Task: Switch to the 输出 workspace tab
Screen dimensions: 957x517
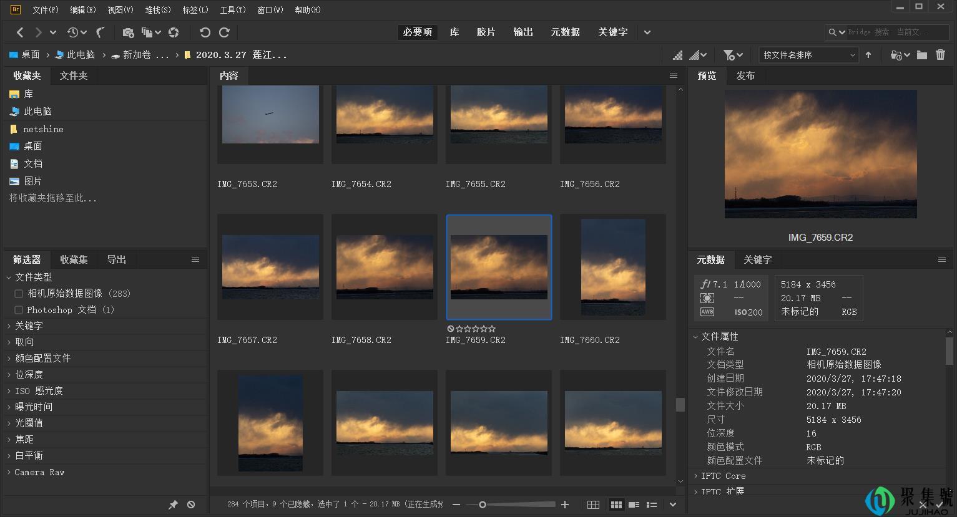Action: pos(523,32)
